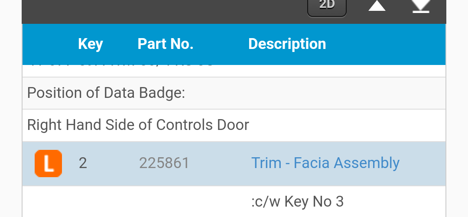Click blank cell left of c/w note
This screenshot has height=217, width=468.
tap(130, 201)
